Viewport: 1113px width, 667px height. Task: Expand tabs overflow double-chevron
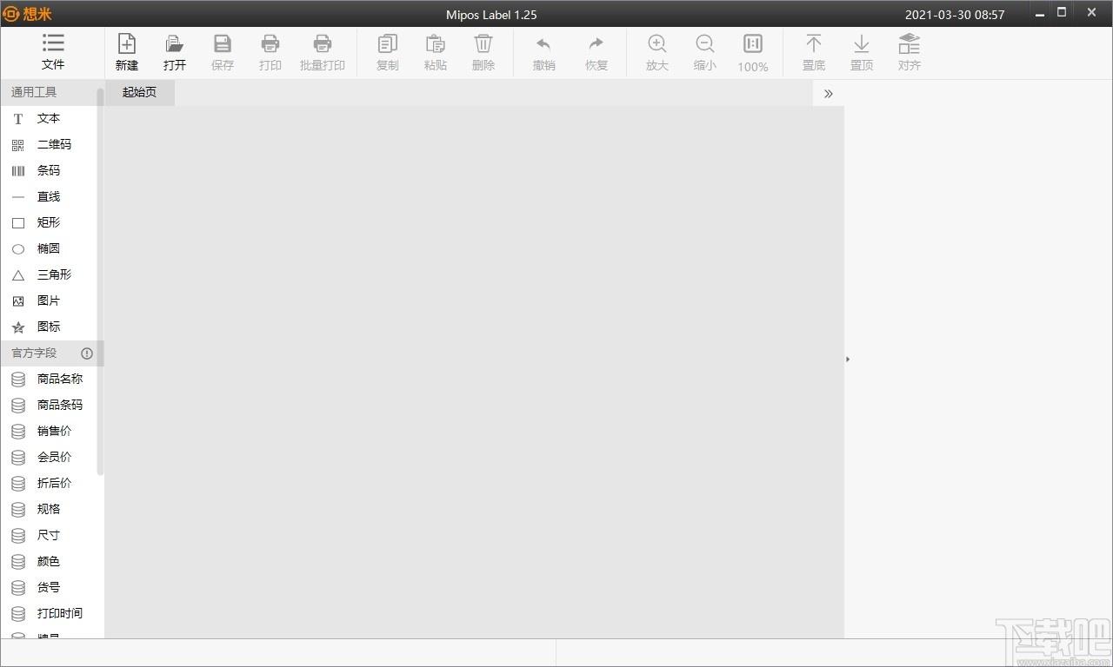828,93
